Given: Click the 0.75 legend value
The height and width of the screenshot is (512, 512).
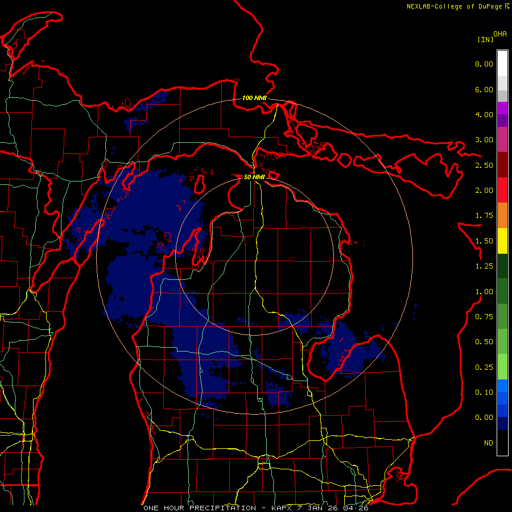Looking at the screenshot, I should coord(484,317).
